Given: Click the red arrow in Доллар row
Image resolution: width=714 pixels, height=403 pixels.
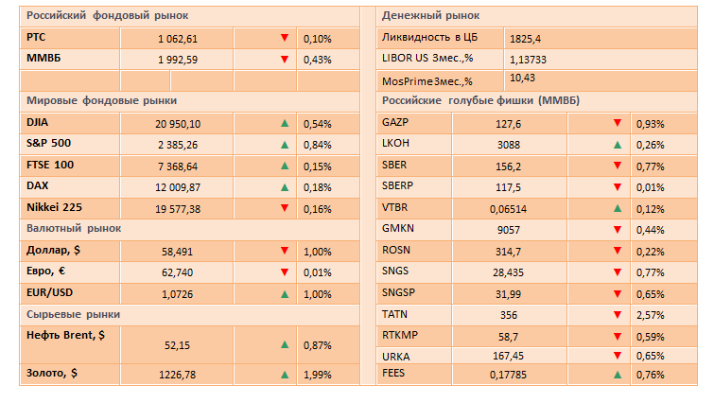Looking at the screenshot, I should coord(284,252).
